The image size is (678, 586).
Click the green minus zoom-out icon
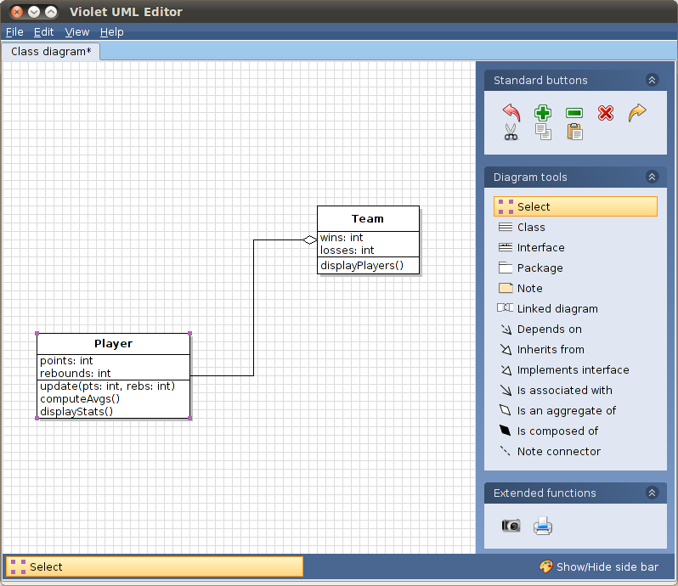coord(573,113)
